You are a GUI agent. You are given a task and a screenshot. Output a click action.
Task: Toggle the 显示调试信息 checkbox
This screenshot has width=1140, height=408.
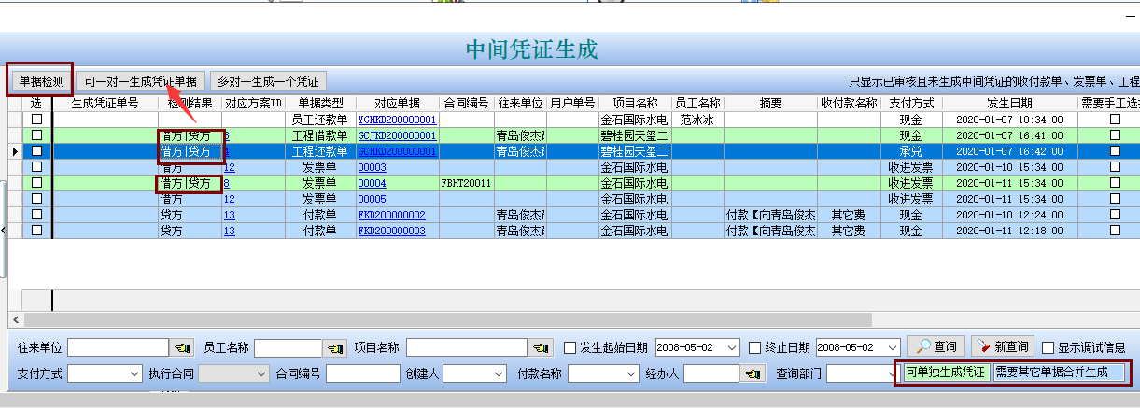pyautogui.click(x=1048, y=347)
